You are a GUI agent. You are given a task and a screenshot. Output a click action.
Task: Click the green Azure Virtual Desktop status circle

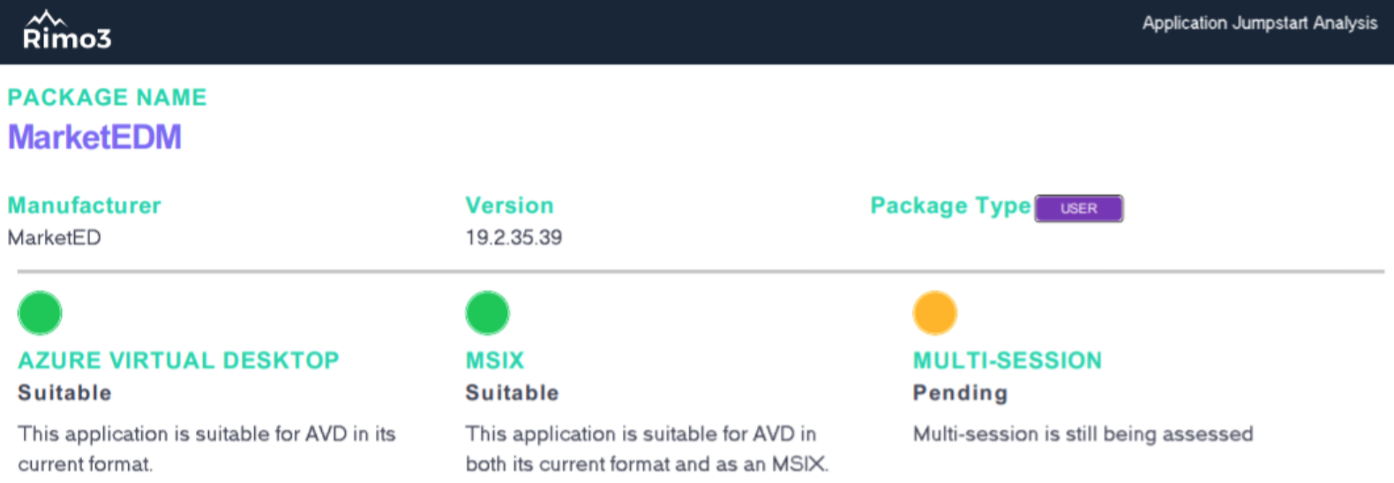40,313
